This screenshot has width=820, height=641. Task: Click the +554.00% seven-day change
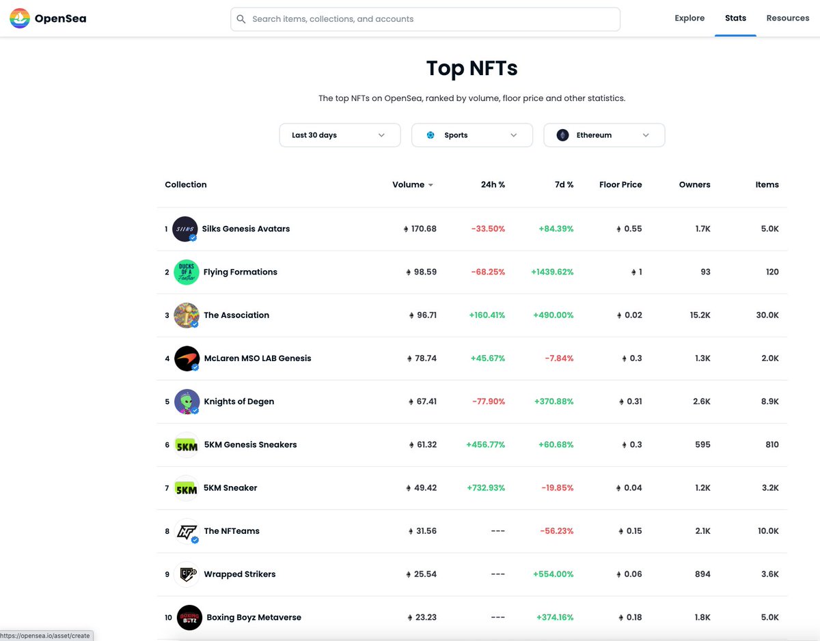[x=553, y=574]
